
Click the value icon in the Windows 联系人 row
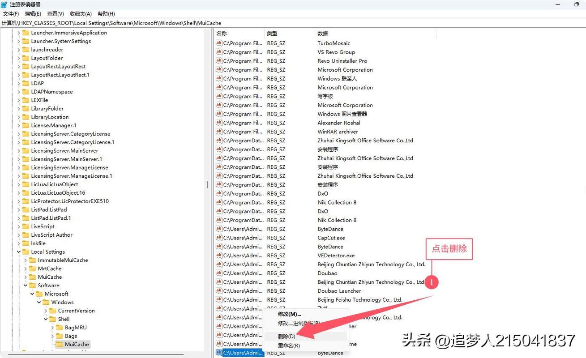219,78
